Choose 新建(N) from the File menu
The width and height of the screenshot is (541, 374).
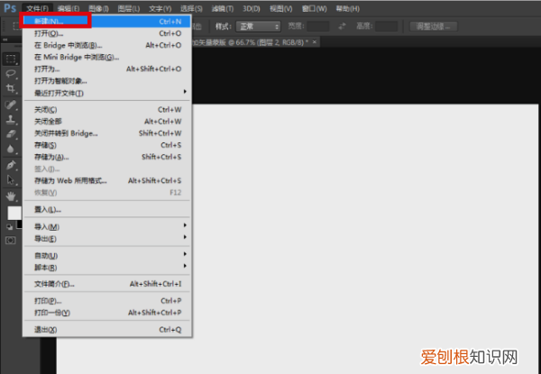56,18
